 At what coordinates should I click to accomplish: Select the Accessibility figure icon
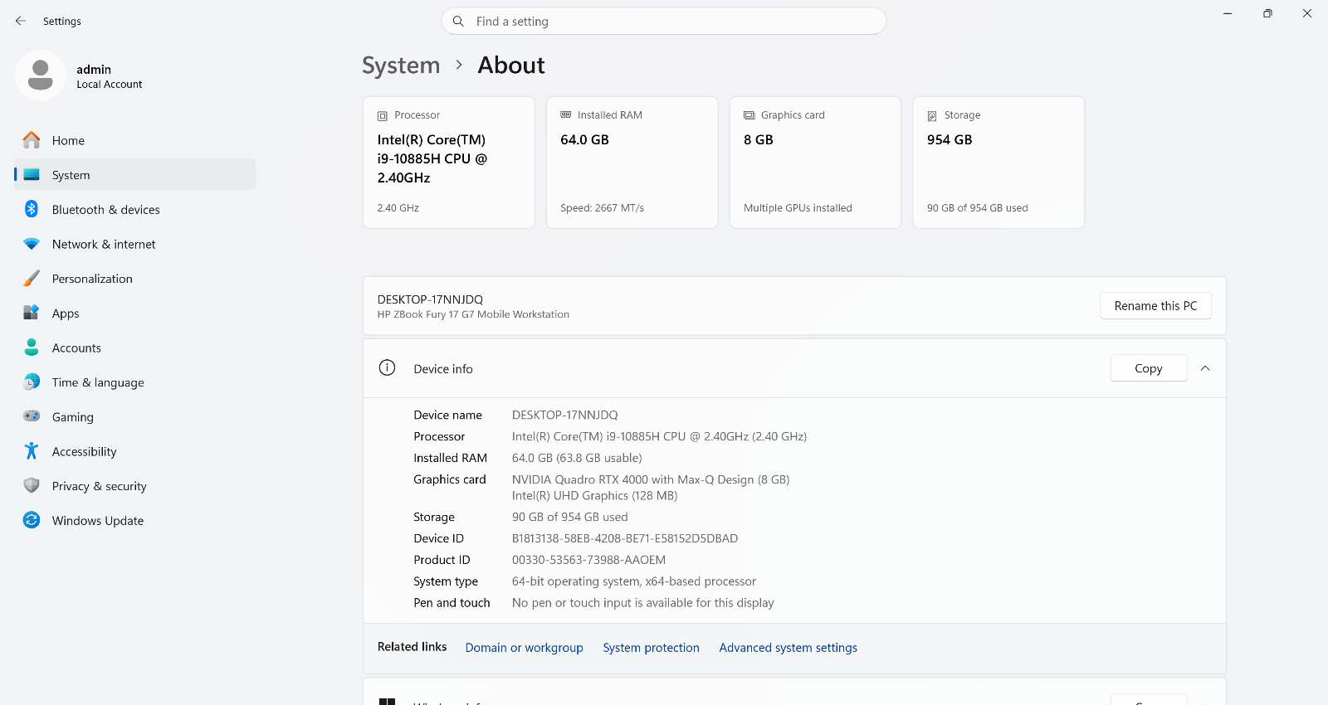coord(32,451)
